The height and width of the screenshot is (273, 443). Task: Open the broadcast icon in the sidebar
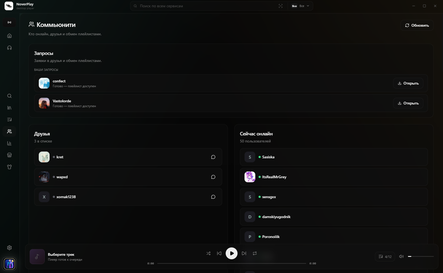[x=9, y=22]
